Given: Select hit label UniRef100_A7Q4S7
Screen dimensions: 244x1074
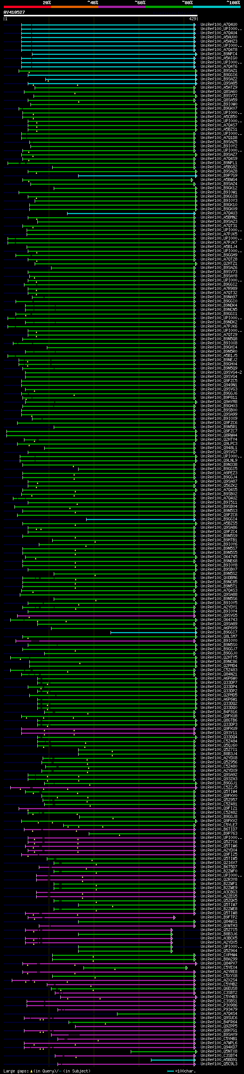Looking at the screenshot, I should [219, 125].
